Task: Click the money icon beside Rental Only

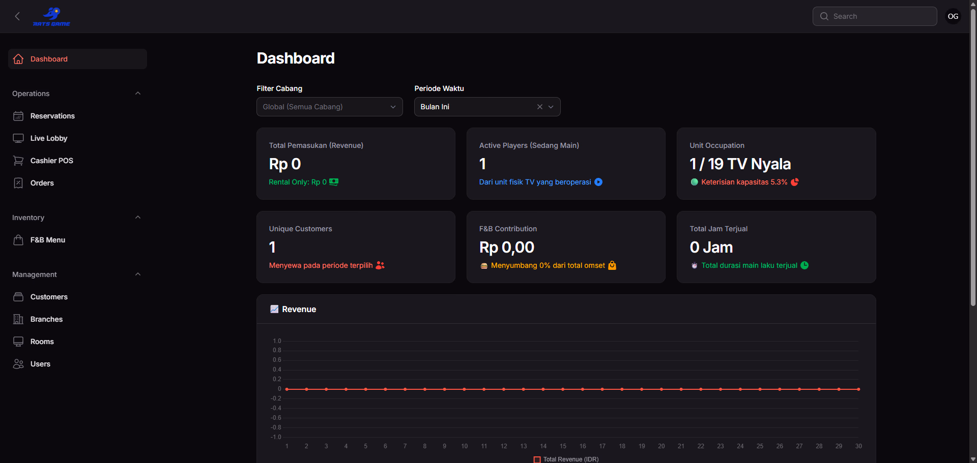Action: pyautogui.click(x=334, y=182)
